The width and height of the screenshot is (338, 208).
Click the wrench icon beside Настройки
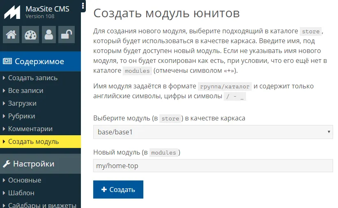click(x=7, y=164)
